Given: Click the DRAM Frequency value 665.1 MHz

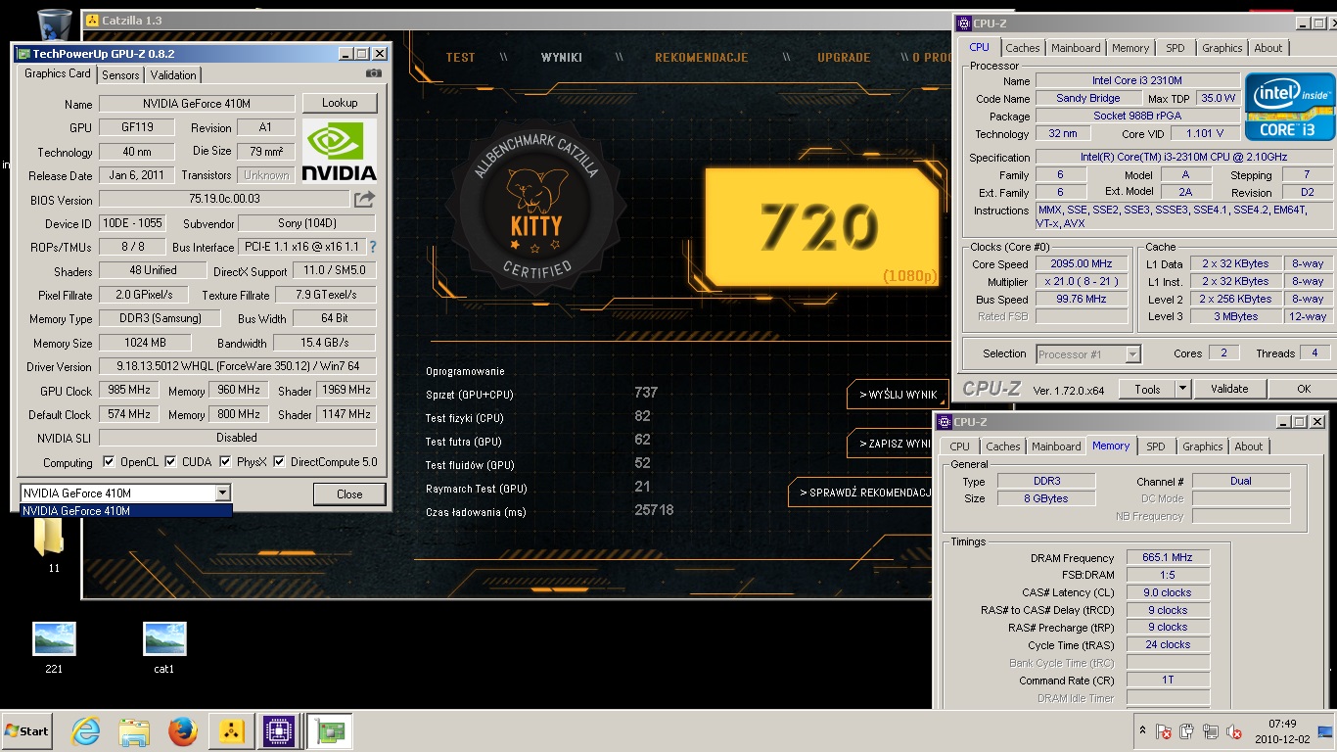Looking at the screenshot, I should click(1168, 557).
